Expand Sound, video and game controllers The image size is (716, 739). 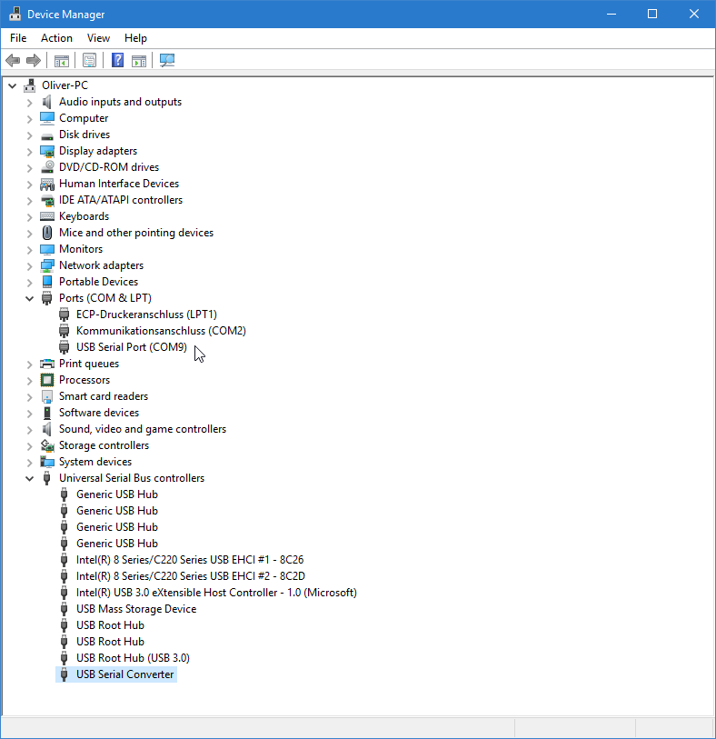click(29, 429)
